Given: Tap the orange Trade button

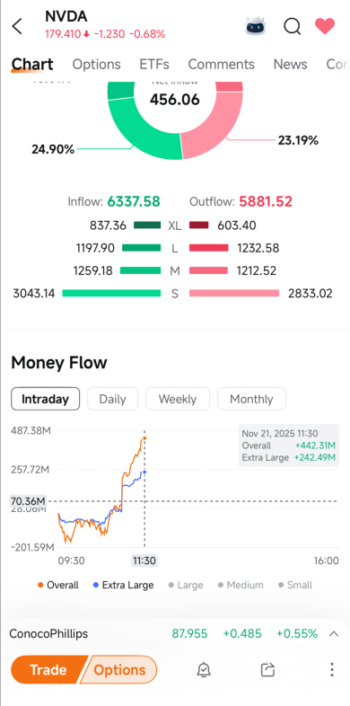Looking at the screenshot, I should [48, 669].
